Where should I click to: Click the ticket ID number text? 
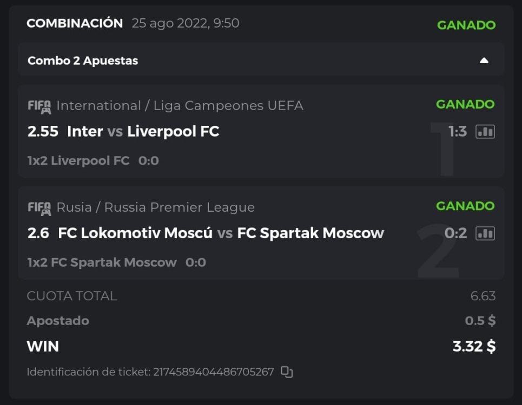(214, 372)
